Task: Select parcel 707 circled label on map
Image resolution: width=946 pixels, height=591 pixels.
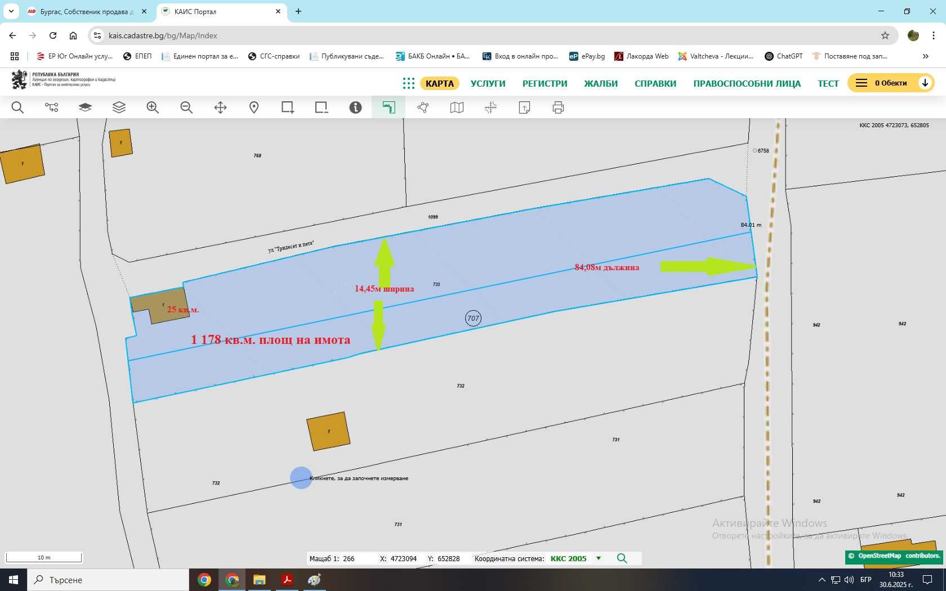Action: 473,318
